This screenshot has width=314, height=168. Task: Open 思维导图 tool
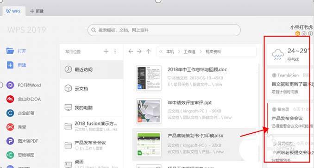[20, 155]
